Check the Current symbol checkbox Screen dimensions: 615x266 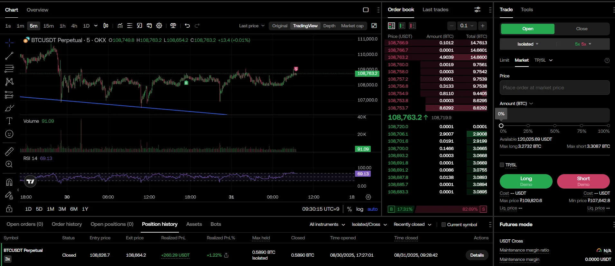(x=443, y=225)
